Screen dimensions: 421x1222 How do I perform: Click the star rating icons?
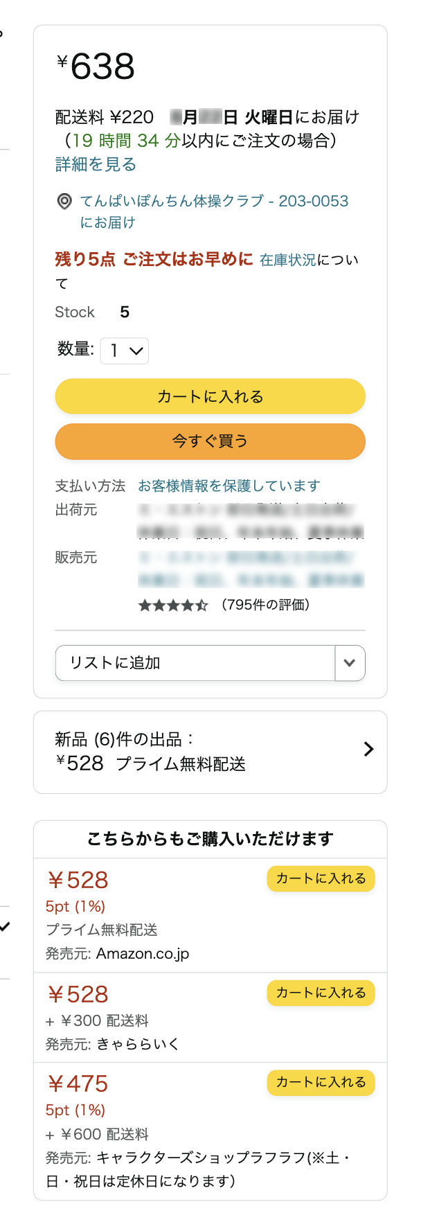coord(172,605)
